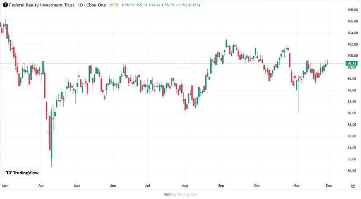Click the 'Jun' label on time axis
Screen dimensions: 361x199
click(113, 185)
